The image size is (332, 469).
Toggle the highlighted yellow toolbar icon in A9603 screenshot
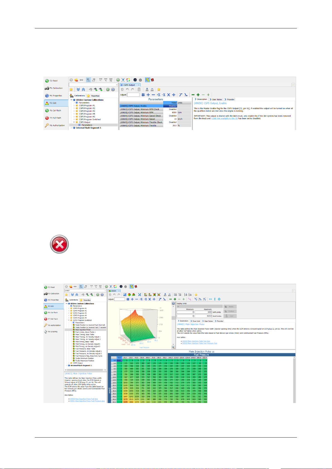pyautogui.click(x=131, y=286)
